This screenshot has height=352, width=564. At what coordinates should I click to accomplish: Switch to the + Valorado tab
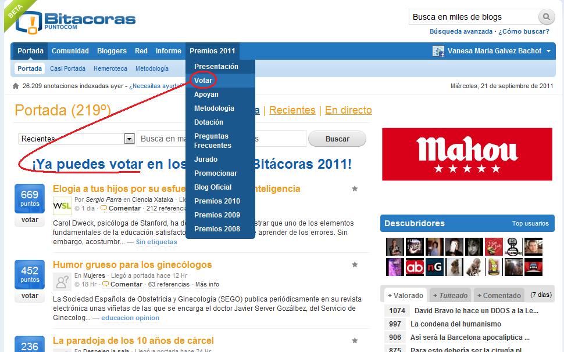click(x=405, y=296)
